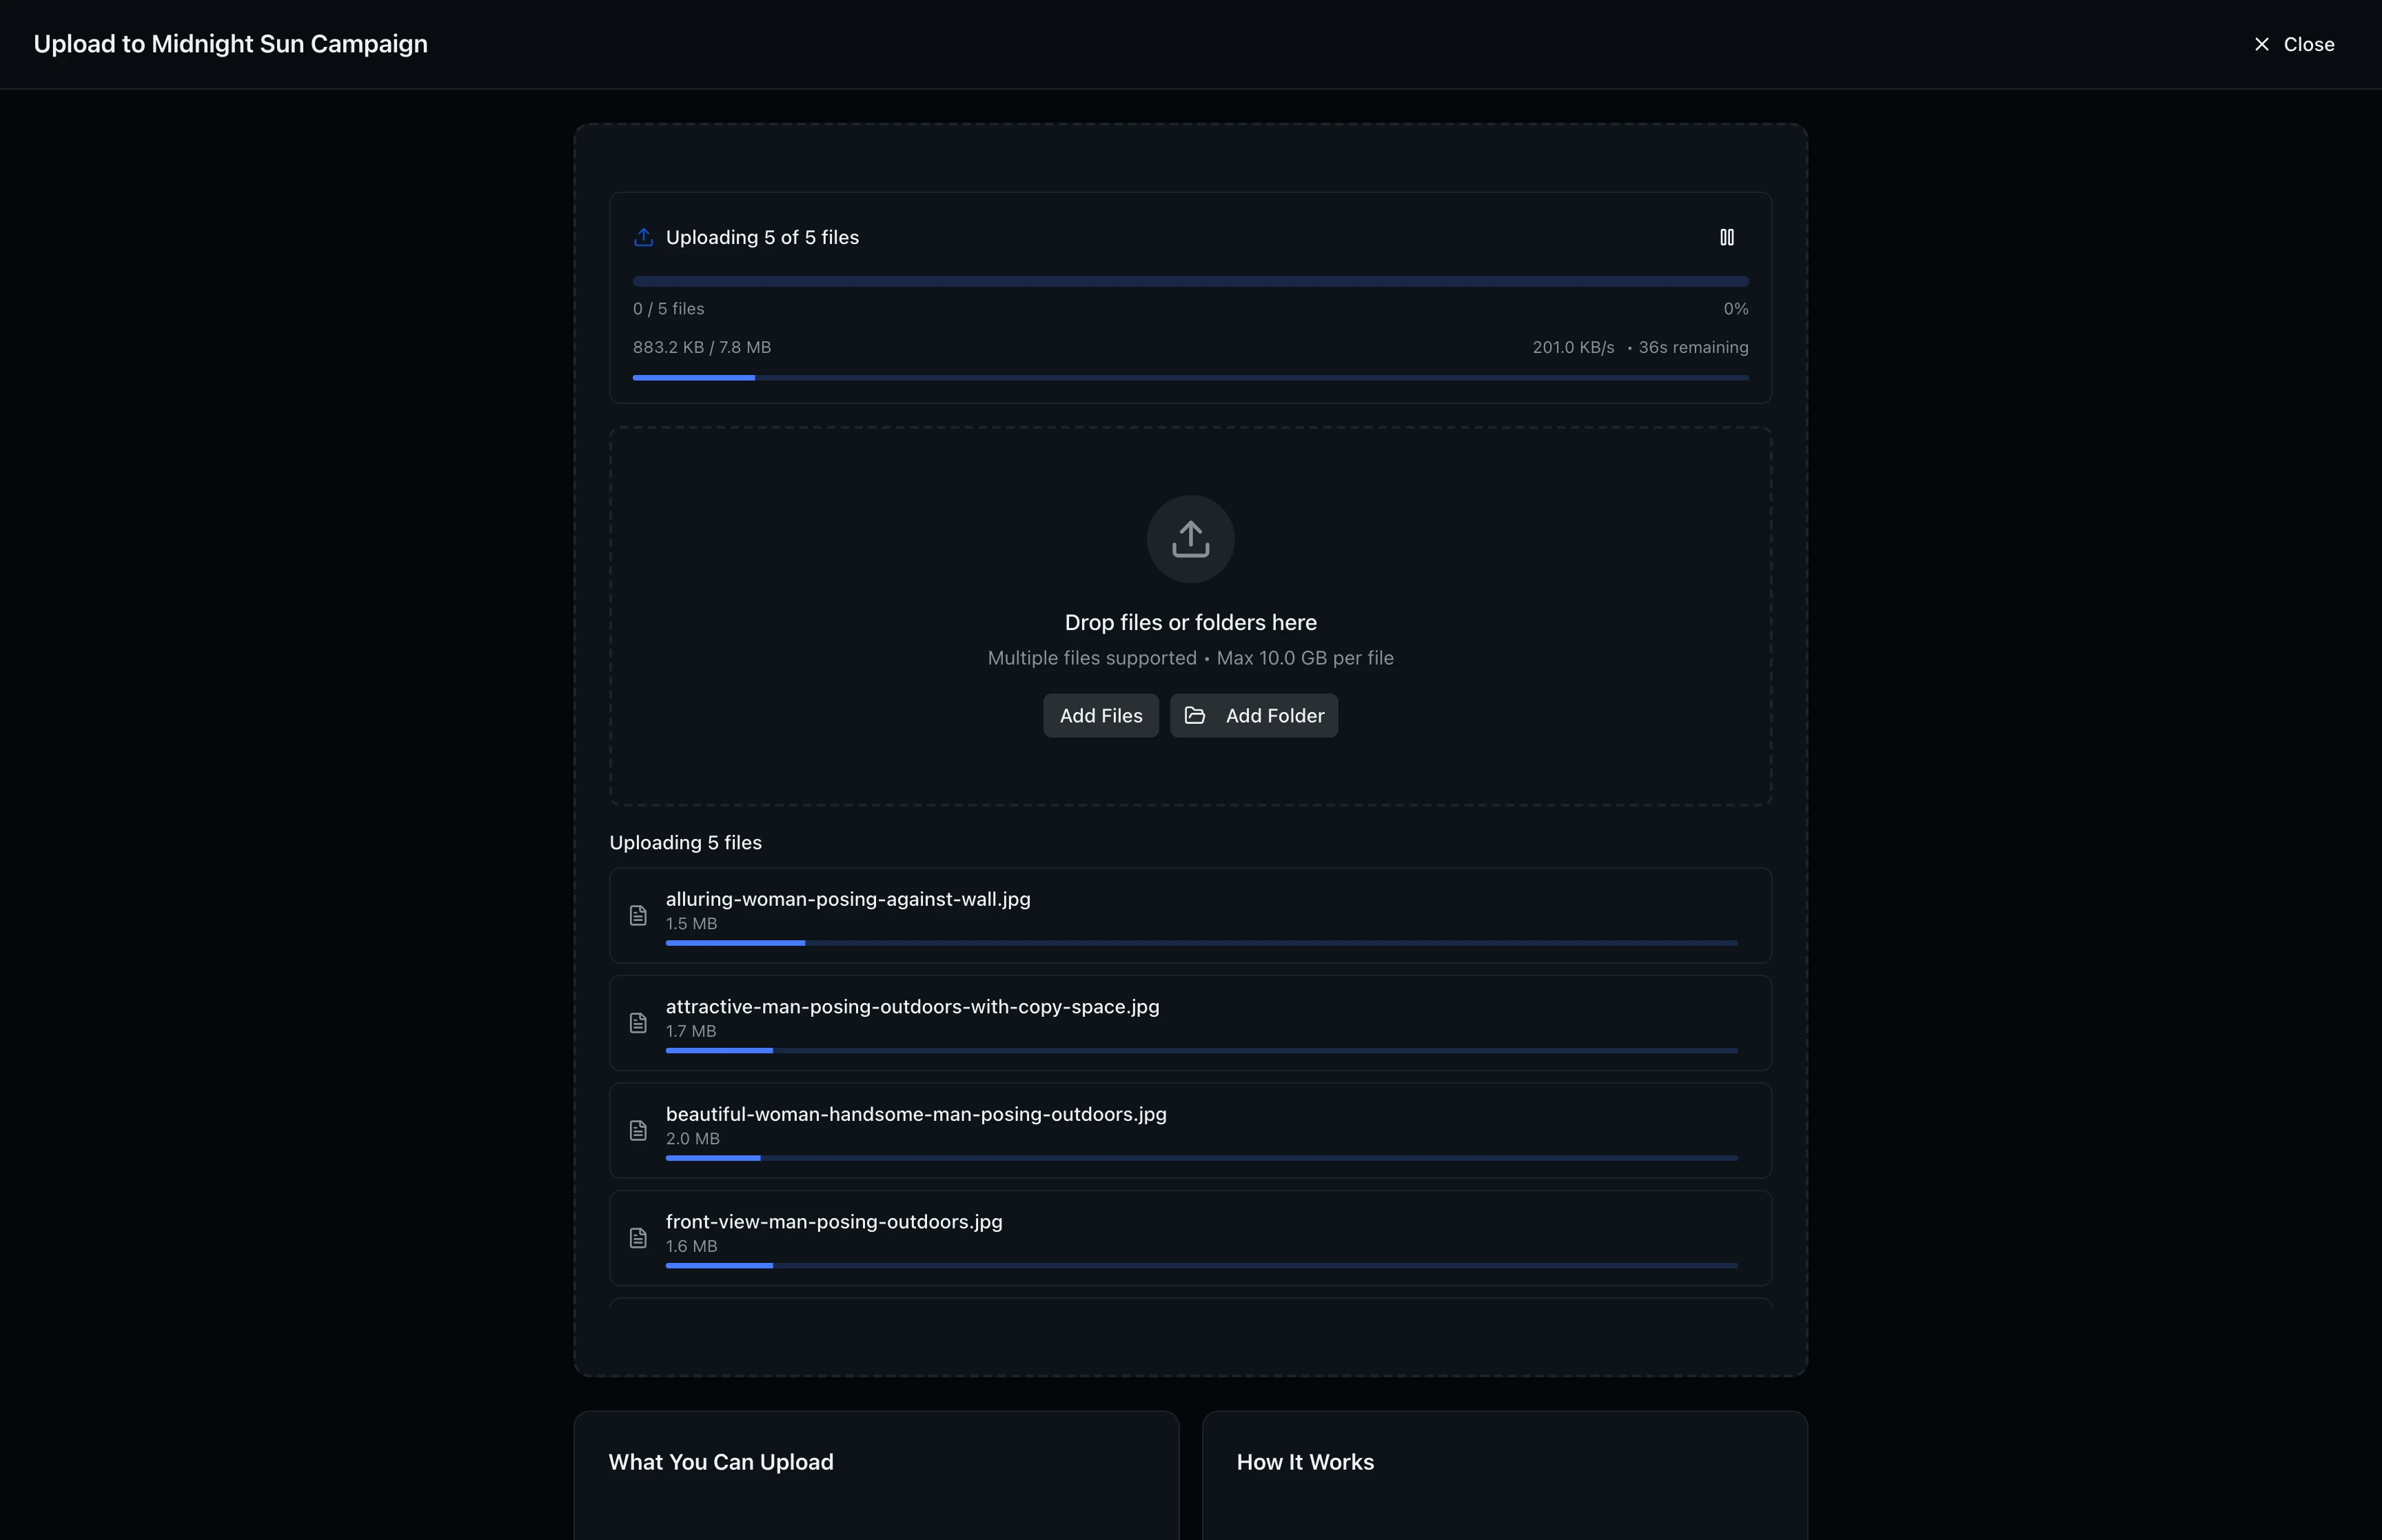Use Add Folder to upload a directory

1254,715
